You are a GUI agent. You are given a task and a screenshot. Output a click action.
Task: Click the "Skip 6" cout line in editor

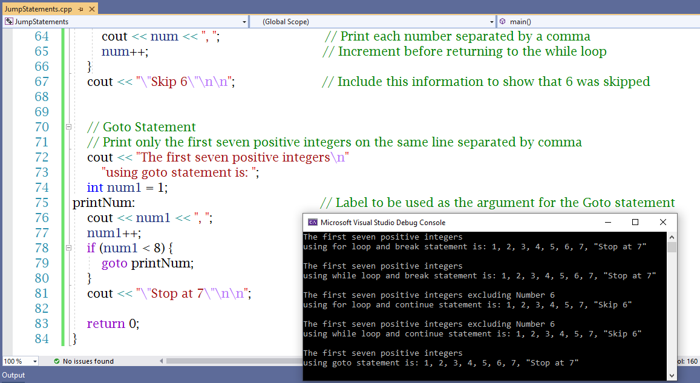[161, 82]
